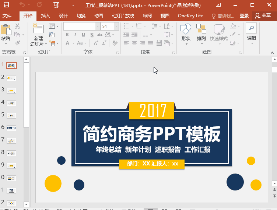Image resolution: width=277 pixels, height=210 pixels.
Task: Click the Clear Formatting eraser icon
Action: (115, 43)
